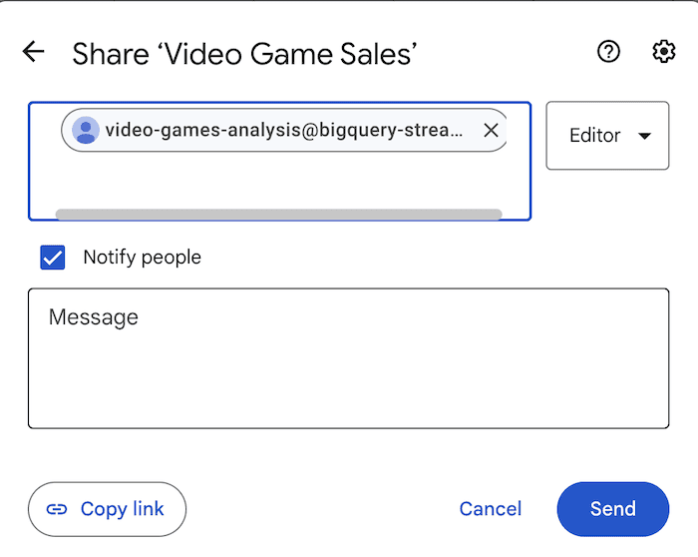Remove the video-games-analysis recipient with the X
Screen dimensions: 698x557
pyautogui.click(x=491, y=130)
